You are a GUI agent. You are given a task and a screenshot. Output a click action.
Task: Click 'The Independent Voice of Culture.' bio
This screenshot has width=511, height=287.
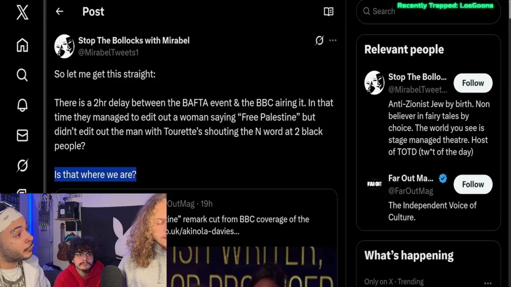pos(432,211)
